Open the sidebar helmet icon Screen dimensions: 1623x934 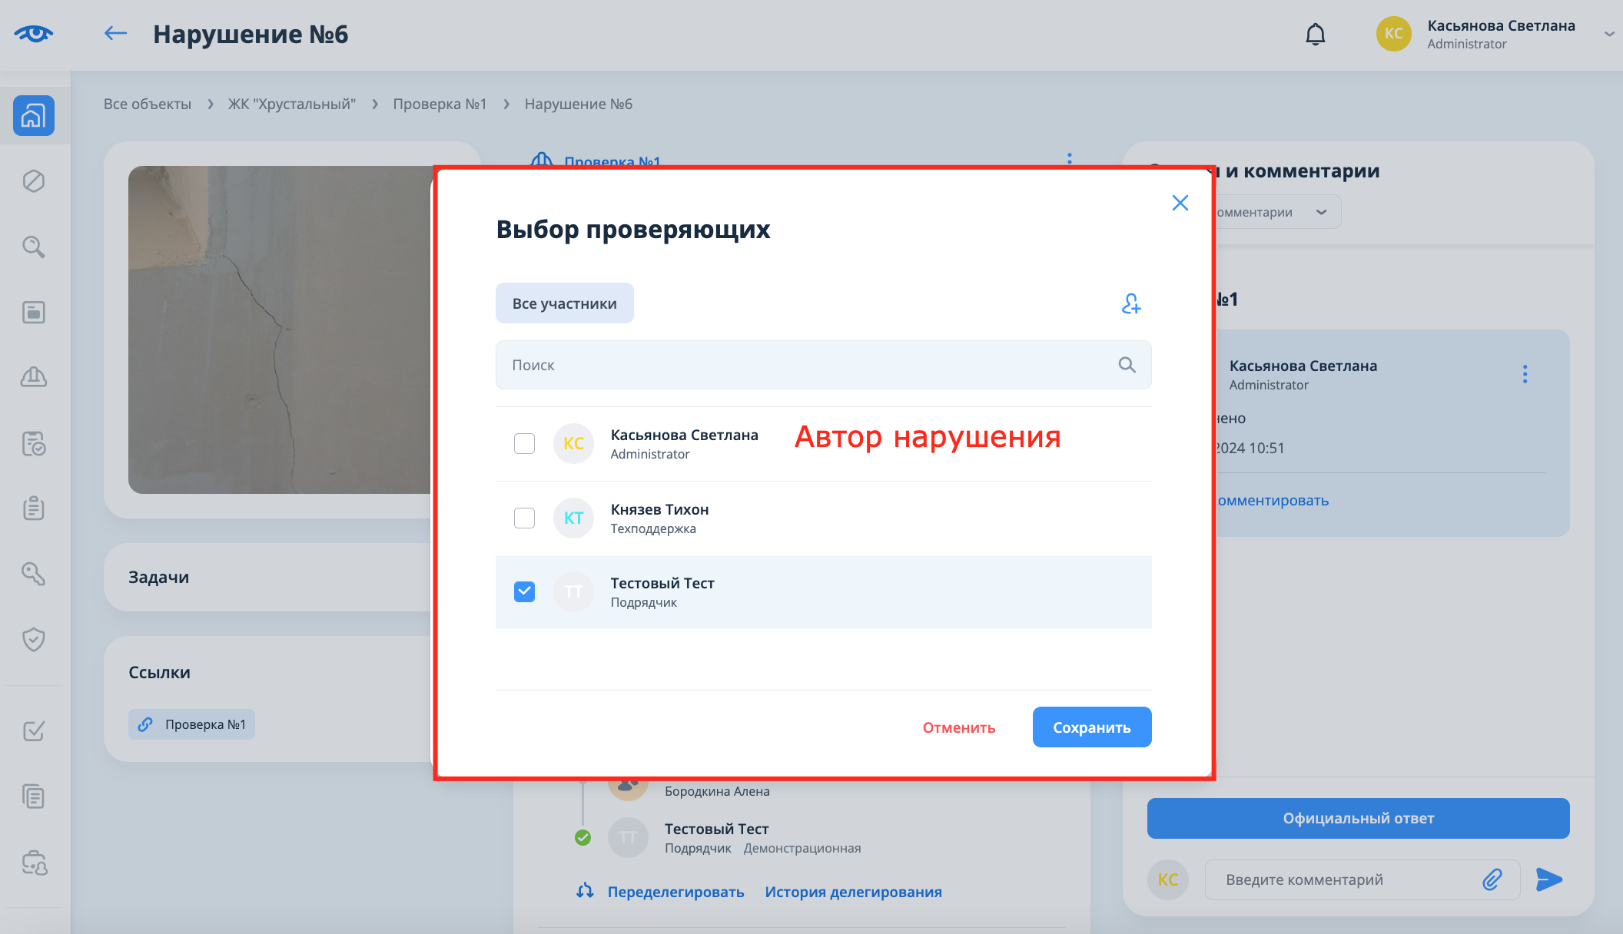(x=34, y=377)
